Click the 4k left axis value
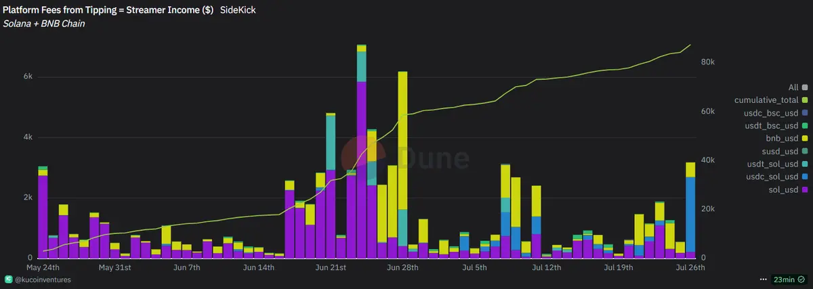Viewport: 813px width, 289px height. (x=28, y=137)
